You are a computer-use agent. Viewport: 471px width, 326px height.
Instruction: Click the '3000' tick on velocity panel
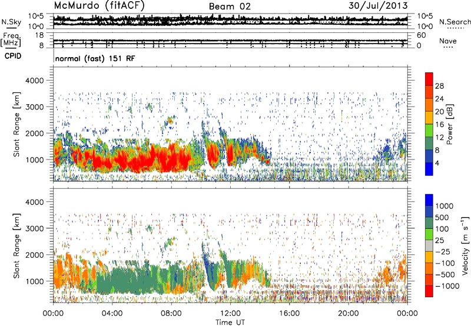coord(34,228)
